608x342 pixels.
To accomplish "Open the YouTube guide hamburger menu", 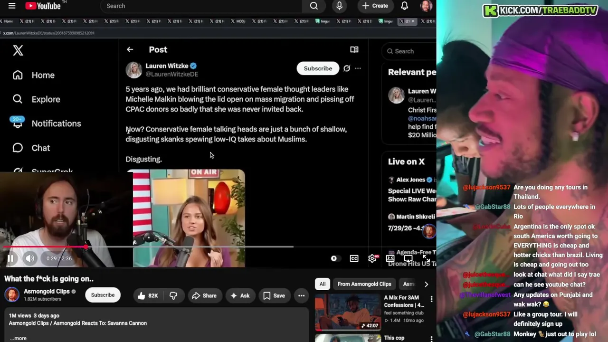I will [x=12, y=6].
